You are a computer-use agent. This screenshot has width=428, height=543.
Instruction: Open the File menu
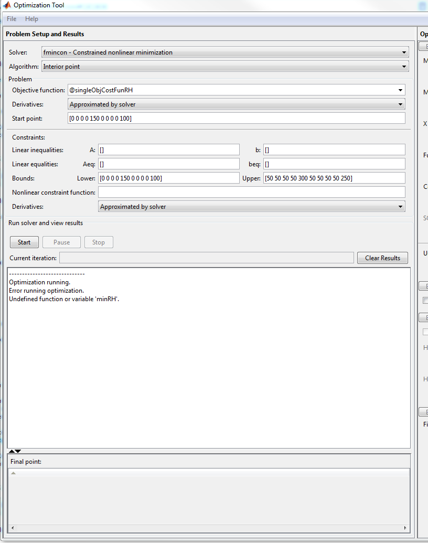click(12, 19)
